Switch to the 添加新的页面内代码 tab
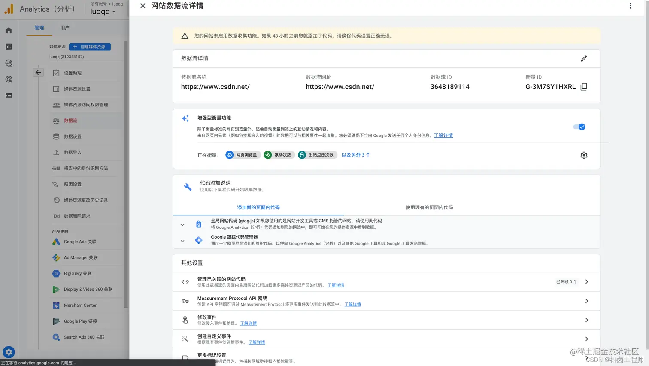Image resolution: width=649 pixels, height=366 pixels. (x=258, y=207)
